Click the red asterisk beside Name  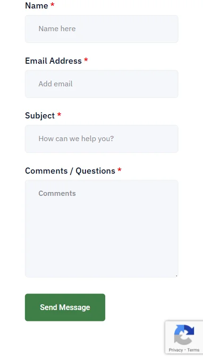(52, 4)
